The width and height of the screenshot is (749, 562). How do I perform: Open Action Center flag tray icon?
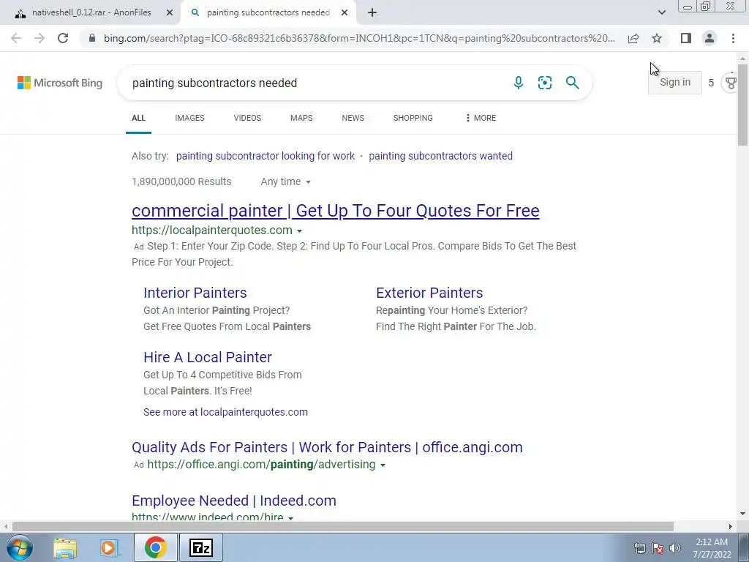(658, 548)
